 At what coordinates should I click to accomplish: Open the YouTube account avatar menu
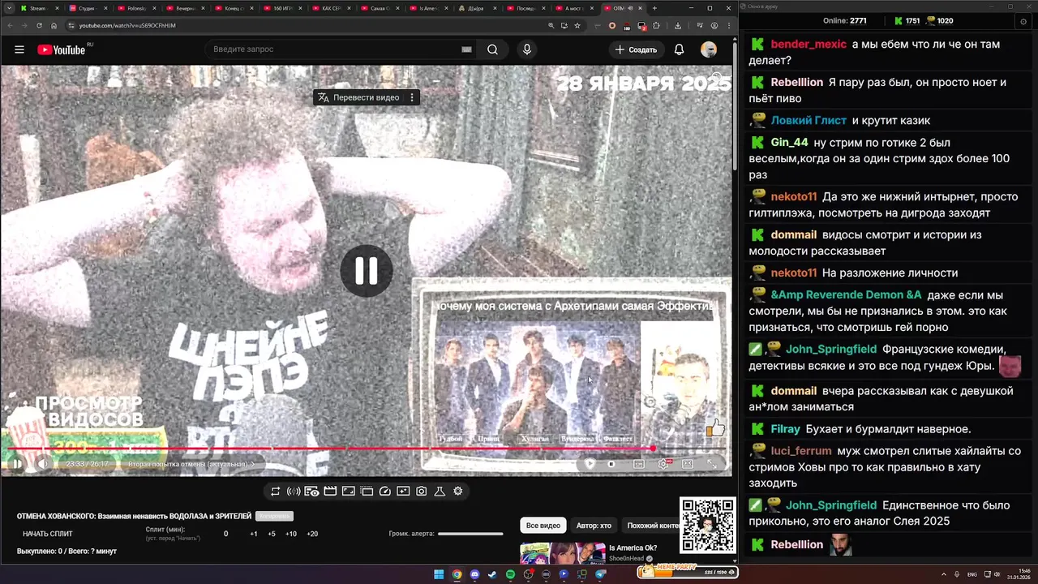tap(709, 49)
